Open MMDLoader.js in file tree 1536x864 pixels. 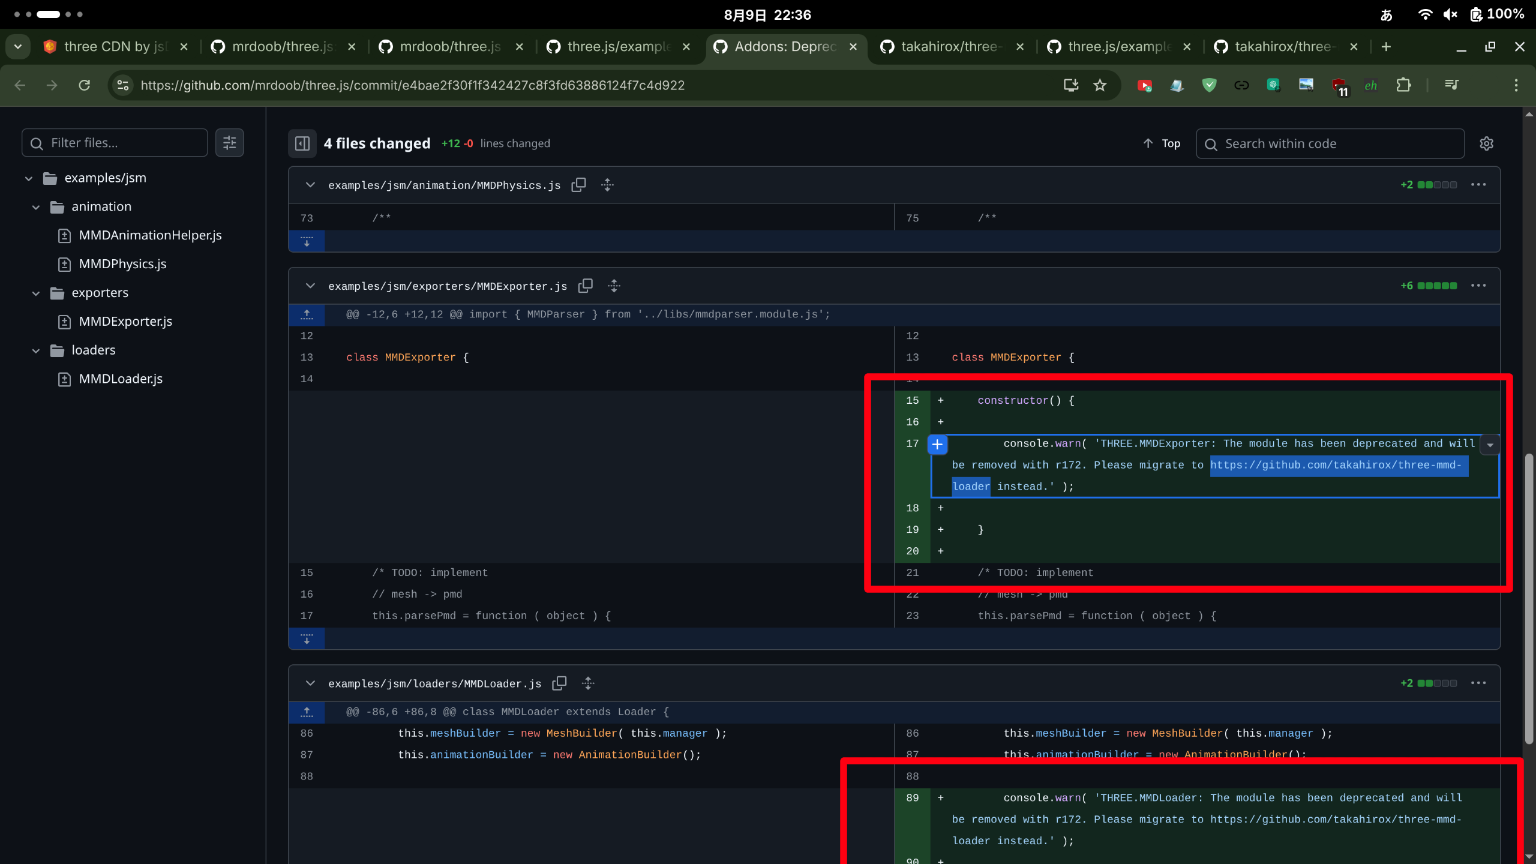click(121, 379)
